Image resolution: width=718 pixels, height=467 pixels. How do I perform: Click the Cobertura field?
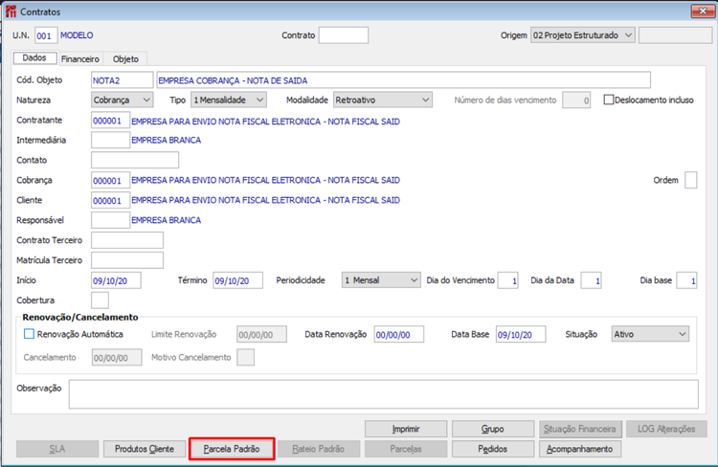(x=100, y=300)
